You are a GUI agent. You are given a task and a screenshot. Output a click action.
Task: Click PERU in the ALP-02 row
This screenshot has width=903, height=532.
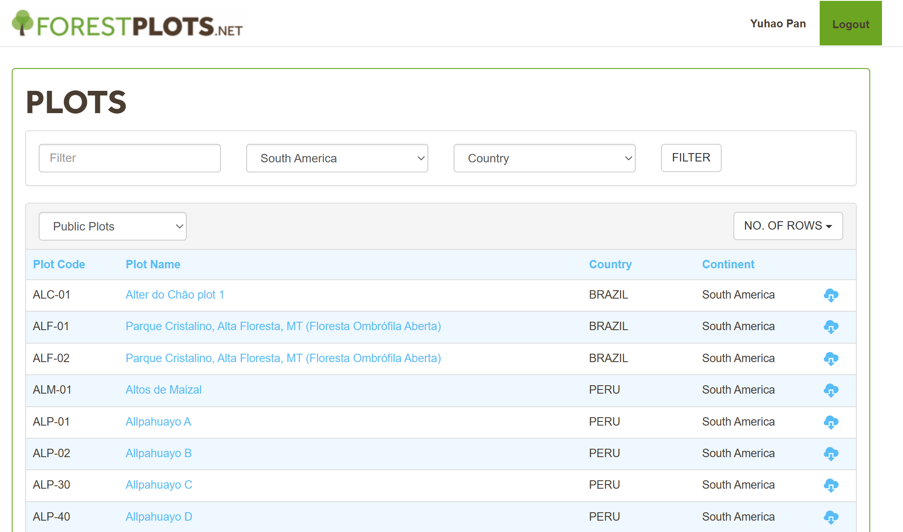click(x=604, y=453)
